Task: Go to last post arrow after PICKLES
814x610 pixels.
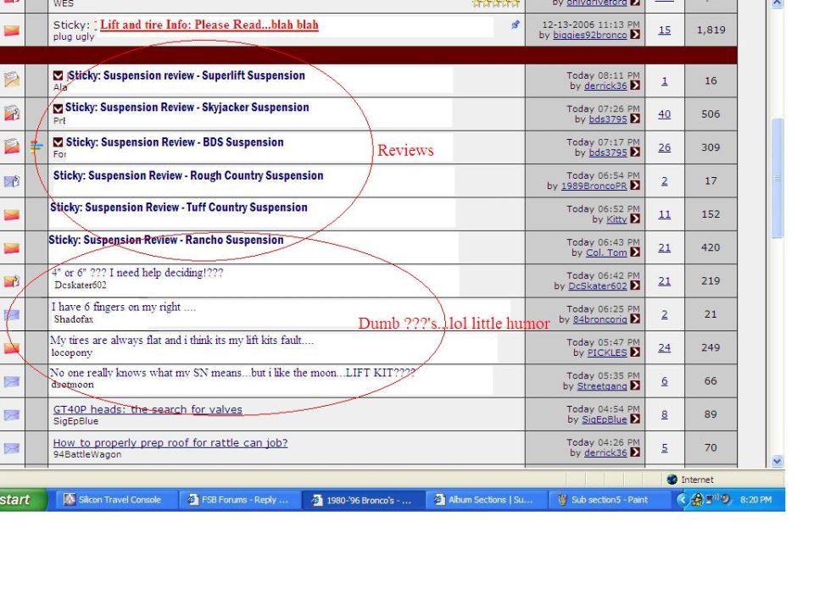Action: pyautogui.click(x=635, y=352)
